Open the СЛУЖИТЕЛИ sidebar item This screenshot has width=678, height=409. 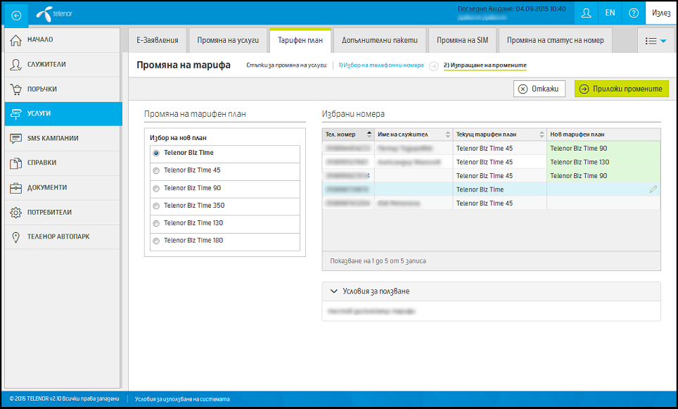[x=63, y=65]
